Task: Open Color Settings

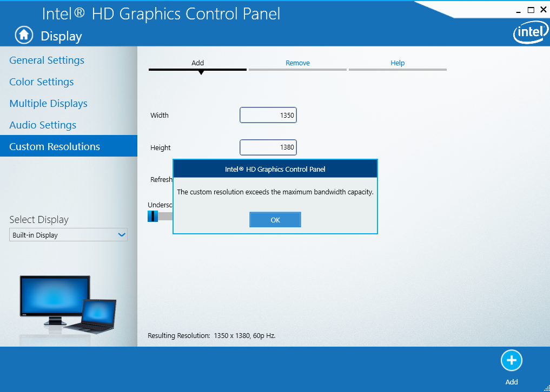Action: tap(42, 82)
